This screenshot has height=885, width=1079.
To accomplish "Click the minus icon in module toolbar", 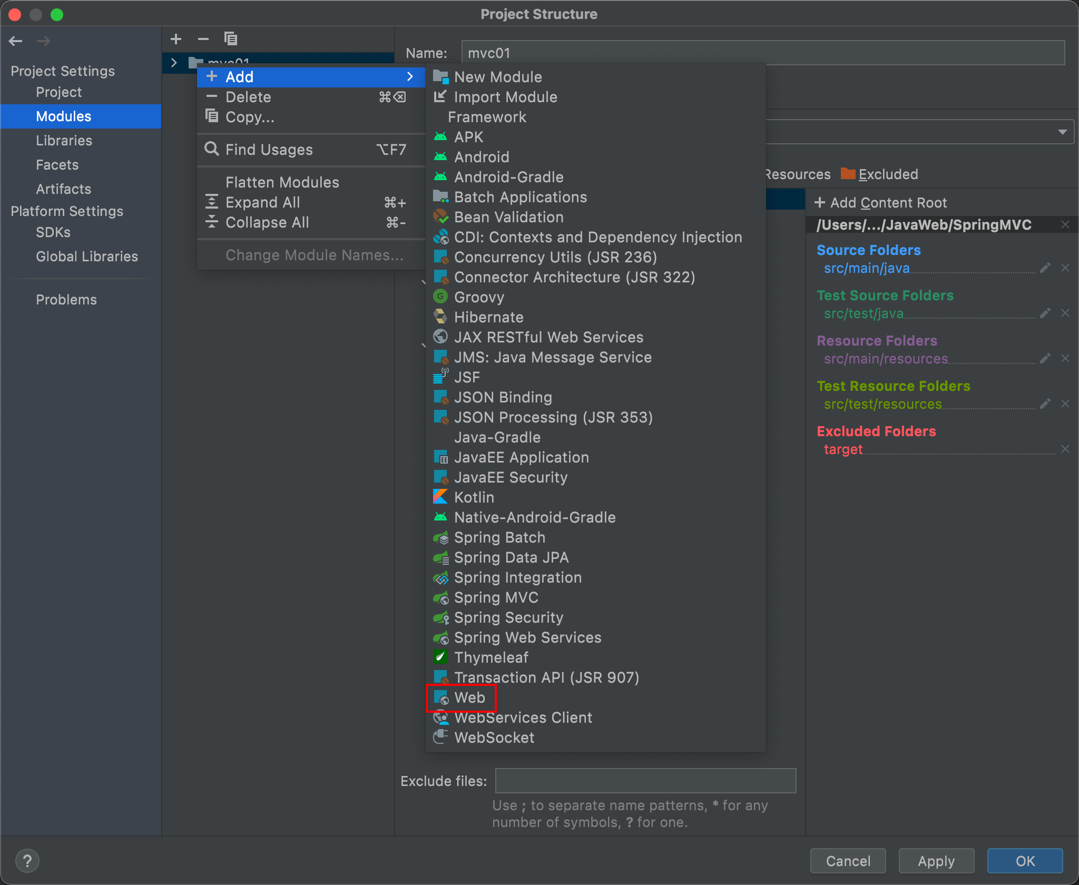I will (x=203, y=39).
